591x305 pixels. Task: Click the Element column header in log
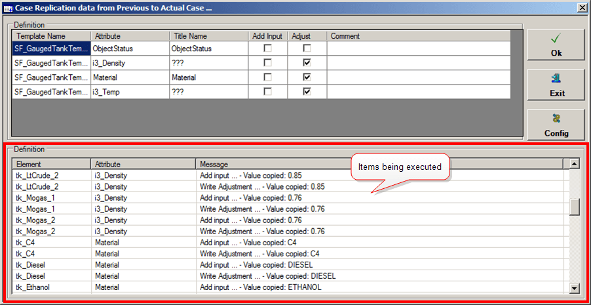pos(52,164)
